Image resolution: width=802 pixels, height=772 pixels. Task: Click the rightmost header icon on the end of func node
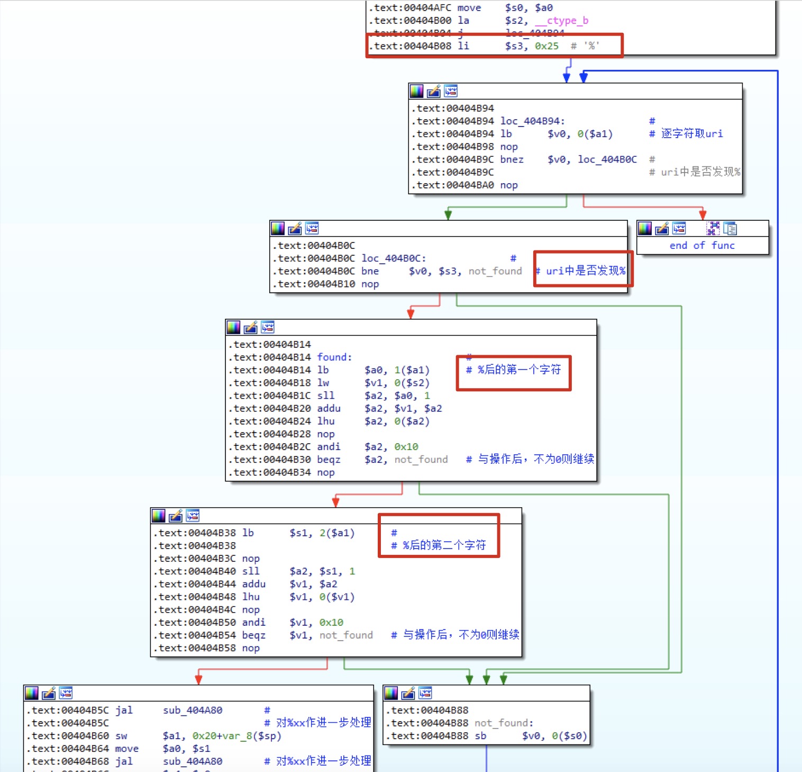tap(730, 228)
